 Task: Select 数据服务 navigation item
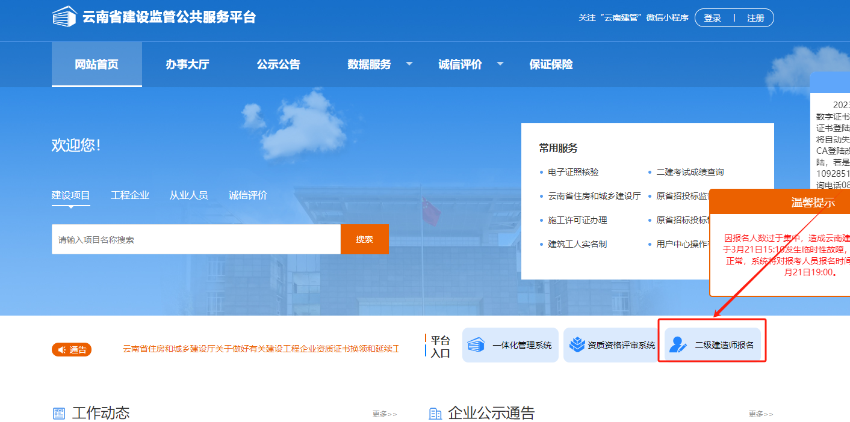click(369, 64)
